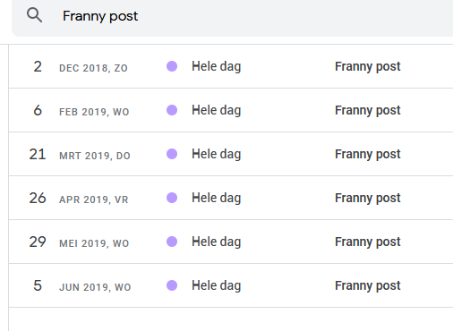Viewport: 453px width, 331px height.
Task: Click the Franny post search field
Action: point(232,17)
